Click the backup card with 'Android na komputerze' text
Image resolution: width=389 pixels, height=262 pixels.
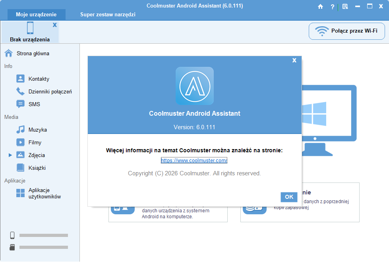(168, 214)
